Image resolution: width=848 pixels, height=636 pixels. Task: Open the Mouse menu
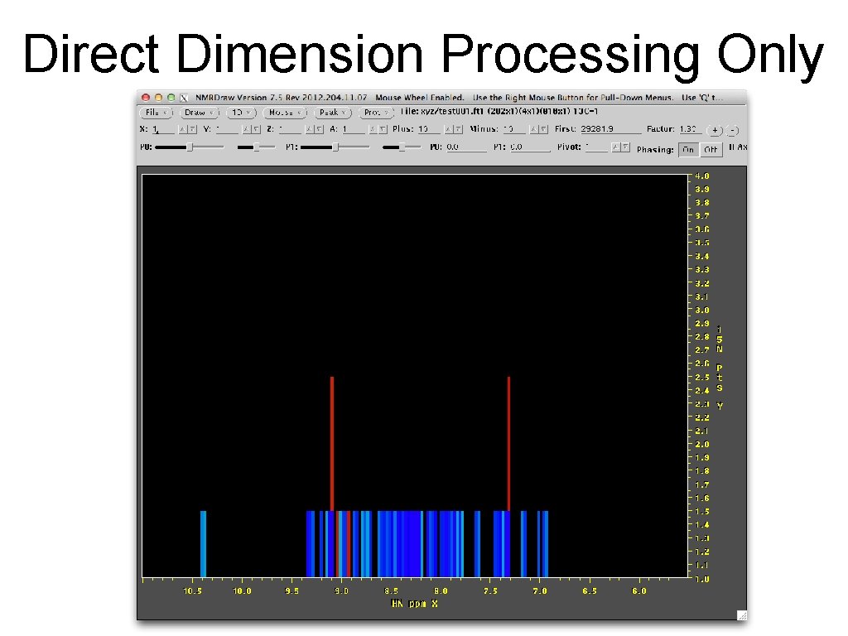coord(283,113)
